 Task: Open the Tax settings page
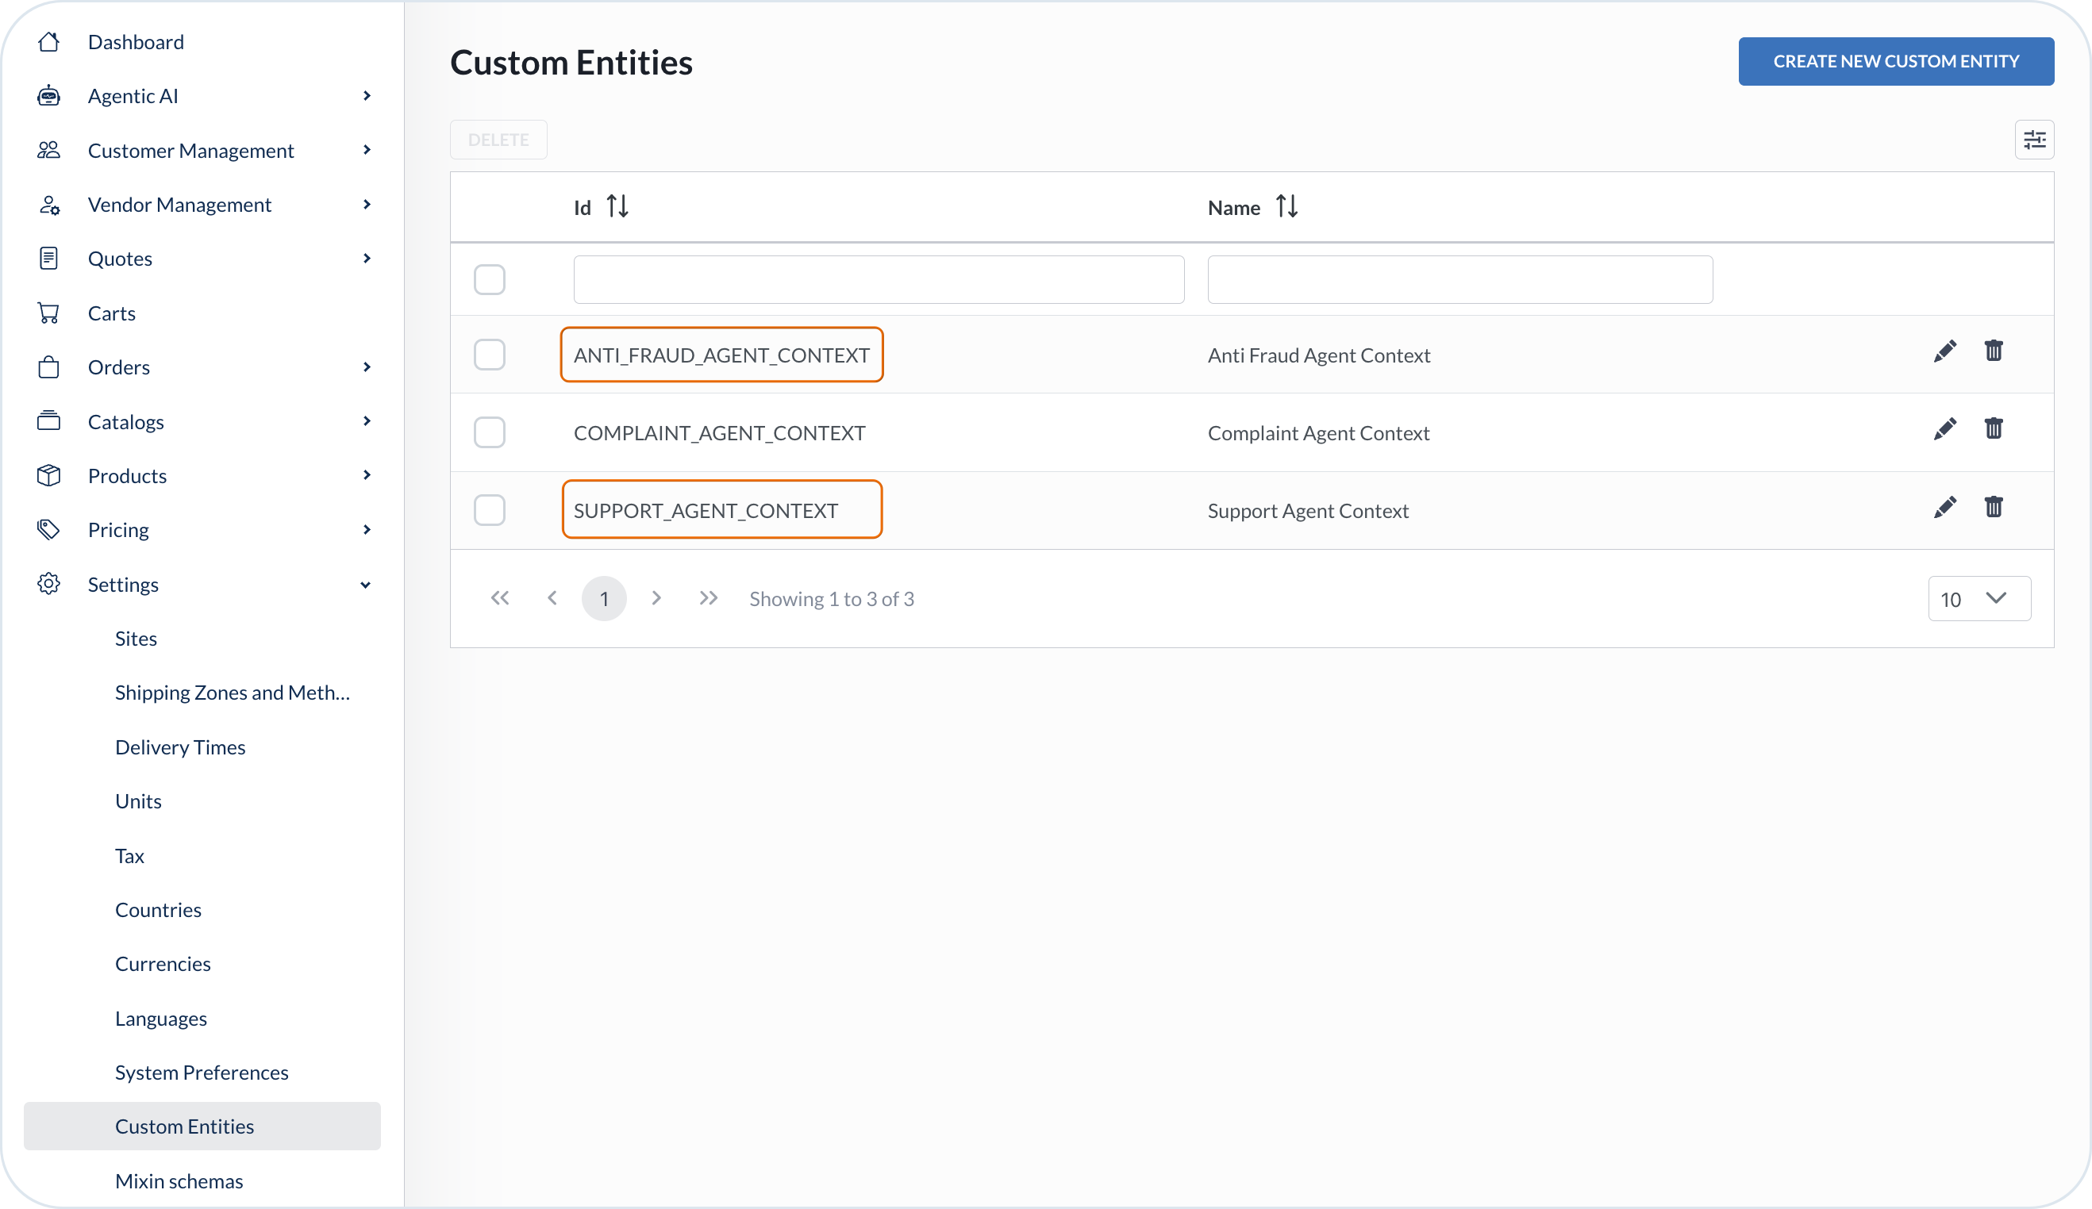(129, 855)
